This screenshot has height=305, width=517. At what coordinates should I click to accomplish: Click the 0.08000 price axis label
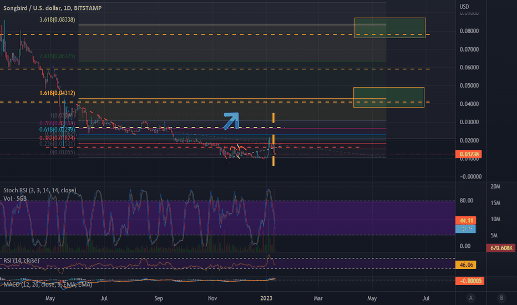[x=469, y=31]
